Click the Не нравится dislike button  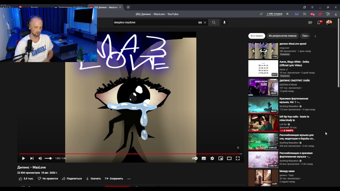(48, 179)
